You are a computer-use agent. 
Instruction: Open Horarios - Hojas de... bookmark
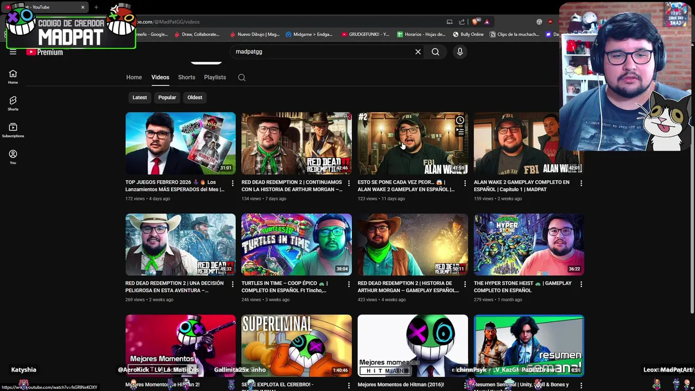click(421, 34)
